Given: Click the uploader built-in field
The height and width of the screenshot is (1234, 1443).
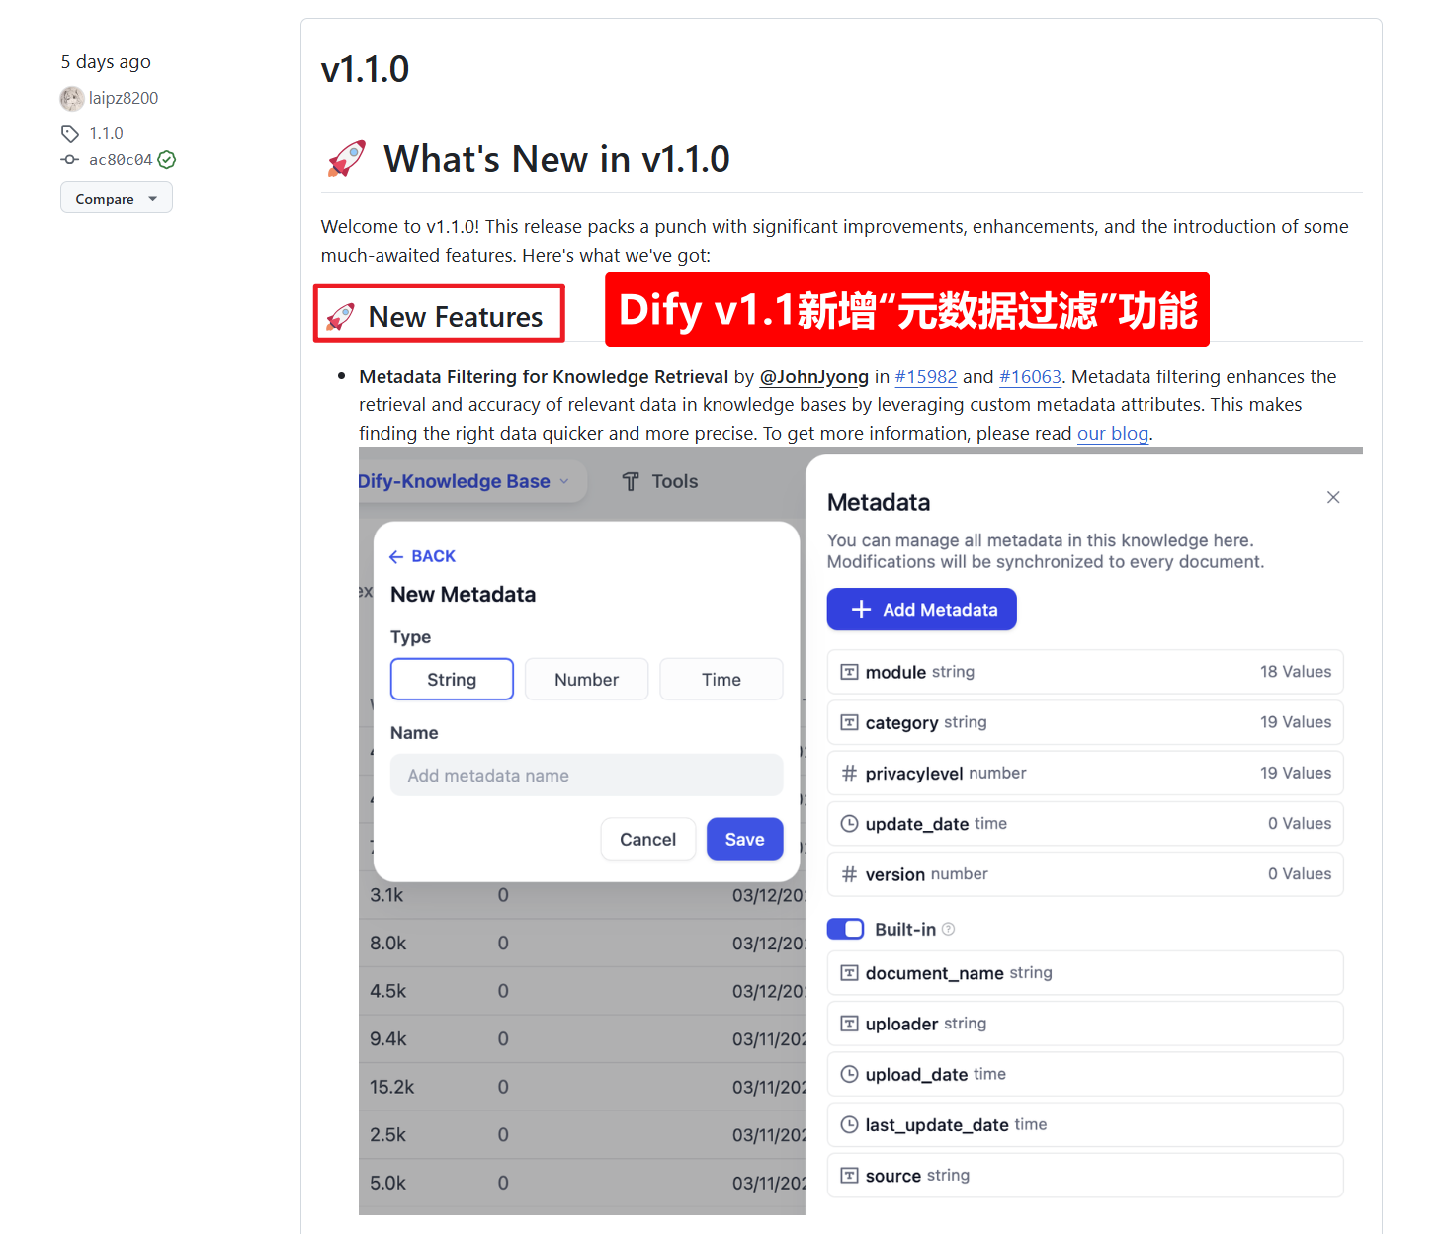Looking at the screenshot, I should pos(1084,1024).
